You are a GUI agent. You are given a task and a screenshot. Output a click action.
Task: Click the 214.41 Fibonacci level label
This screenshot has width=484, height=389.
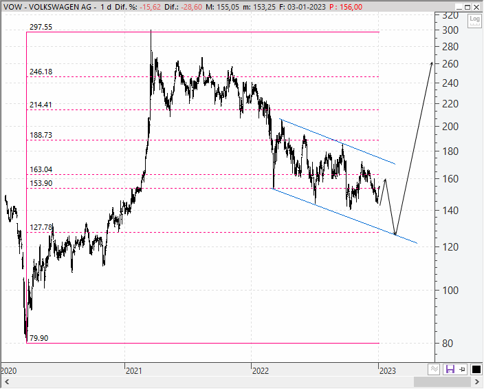(41, 105)
